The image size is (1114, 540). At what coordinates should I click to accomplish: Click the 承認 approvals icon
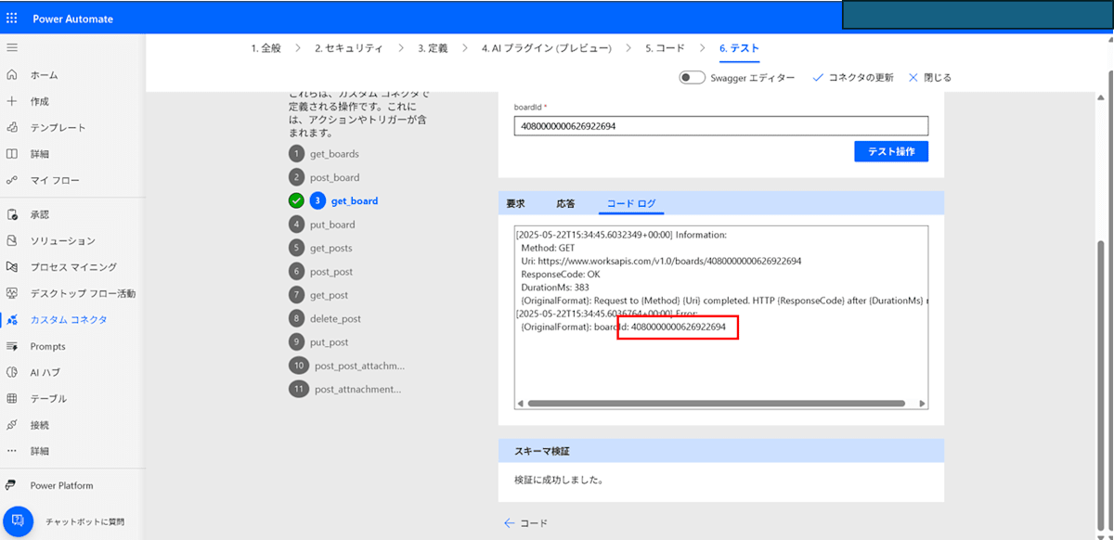[x=12, y=214]
